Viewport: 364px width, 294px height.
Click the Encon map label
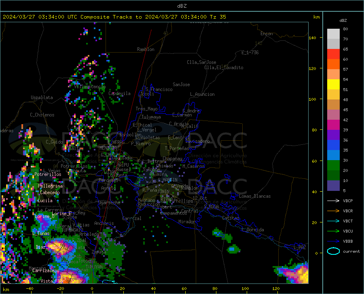[x=267, y=34]
